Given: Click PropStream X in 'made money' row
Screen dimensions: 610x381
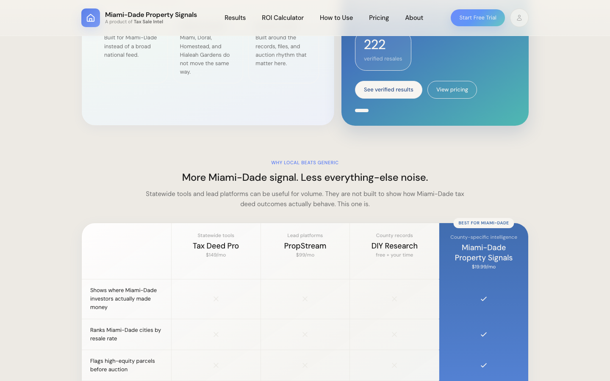Looking at the screenshot, I should [x=305, y=299].
